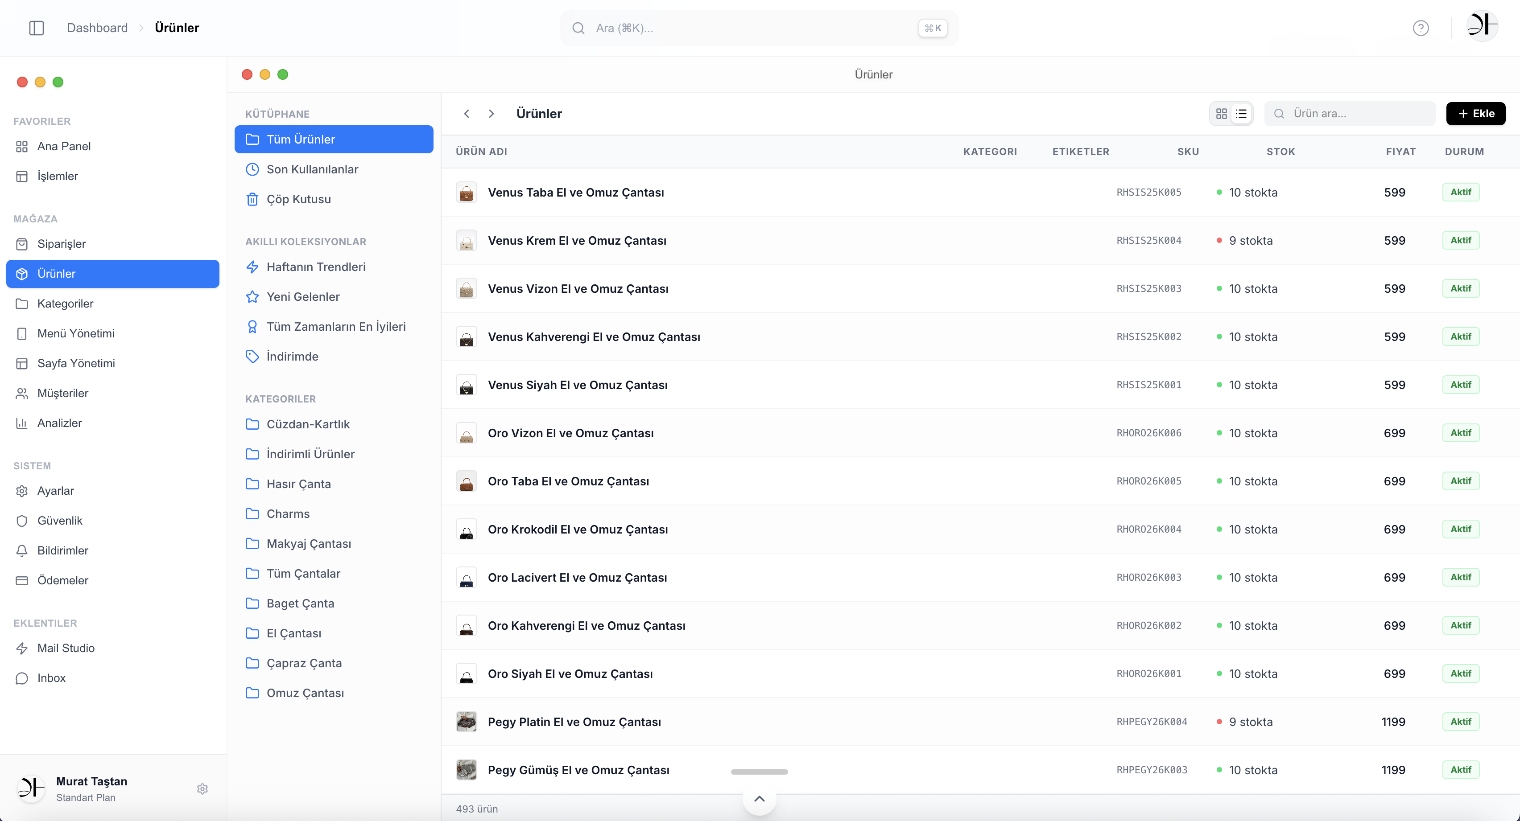
Task: Expand the bottom panel with up chevron
Action: (x=759, y=799)
